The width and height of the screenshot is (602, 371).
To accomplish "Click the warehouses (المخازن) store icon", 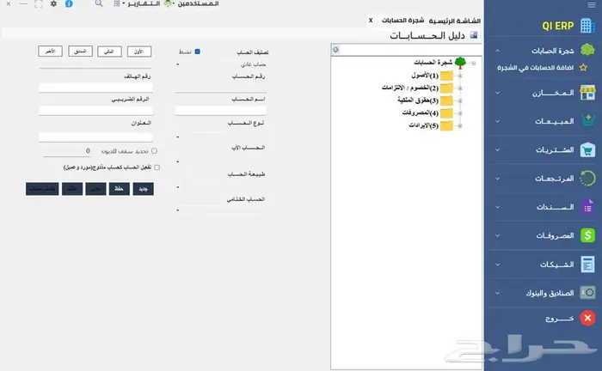I will 588,92.
